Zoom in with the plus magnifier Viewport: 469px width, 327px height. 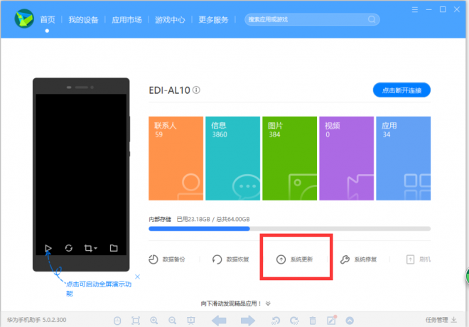click(154, 321)
